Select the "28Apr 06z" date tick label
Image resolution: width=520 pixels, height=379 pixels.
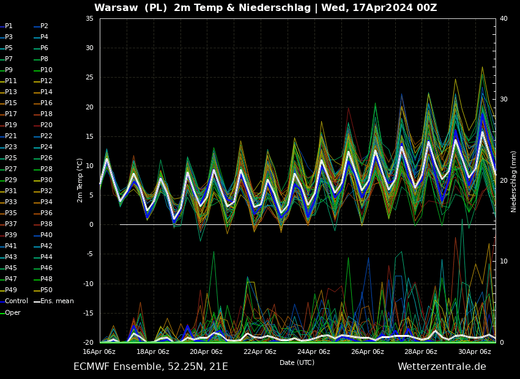(x=421, y=352)
